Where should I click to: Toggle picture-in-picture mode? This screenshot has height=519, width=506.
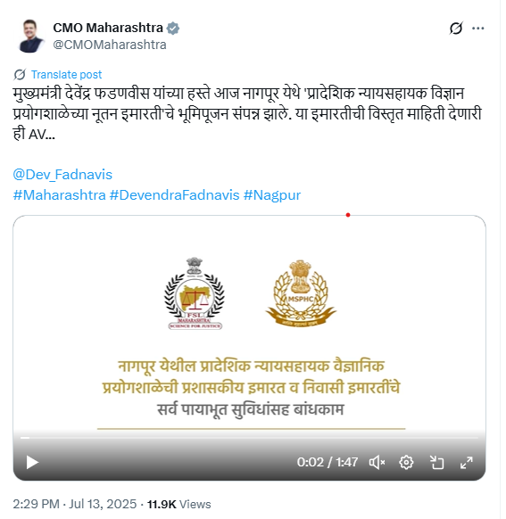coord(436,463)
